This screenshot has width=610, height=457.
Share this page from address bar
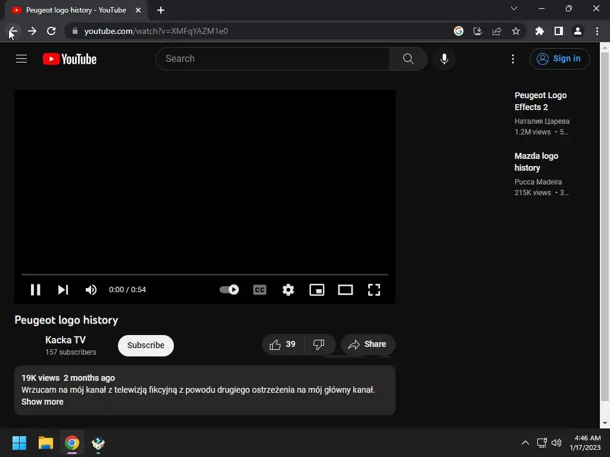[x=497, y=31]
